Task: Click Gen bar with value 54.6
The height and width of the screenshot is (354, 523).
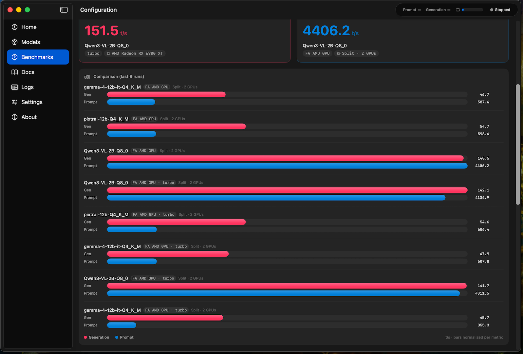Action: tap(177, 222)
